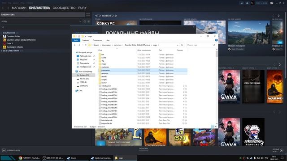Image resolution: width=287 pixels, height=161 pixels.
Task: Select the Counter-Strike: Global Offensive library icon
Action: coord(4,40)
